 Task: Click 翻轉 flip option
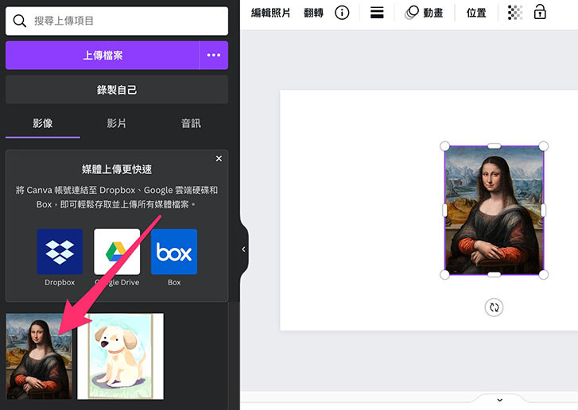[313, 13]
